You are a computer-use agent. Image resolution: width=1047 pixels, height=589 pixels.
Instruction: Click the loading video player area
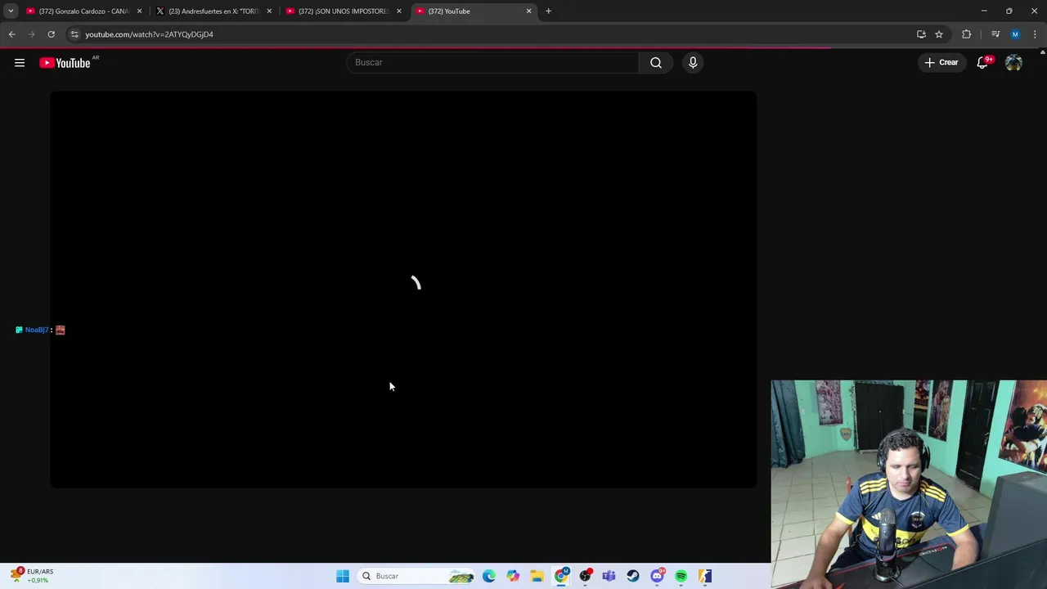[x=403, y=290]
